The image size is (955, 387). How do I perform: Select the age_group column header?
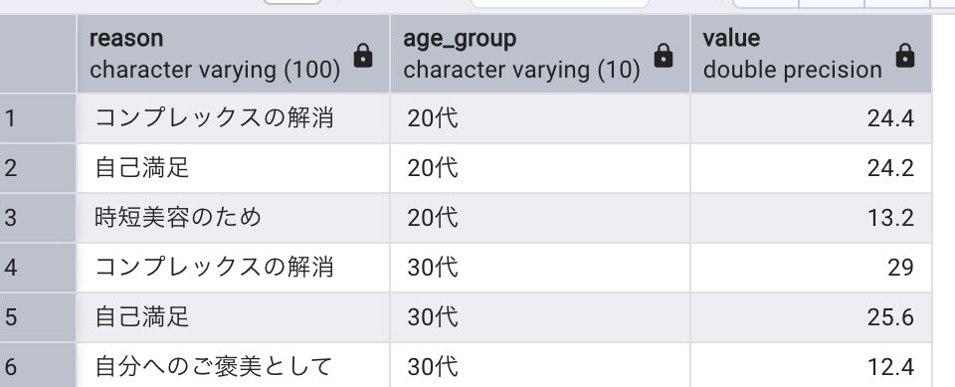pos(540,54)
